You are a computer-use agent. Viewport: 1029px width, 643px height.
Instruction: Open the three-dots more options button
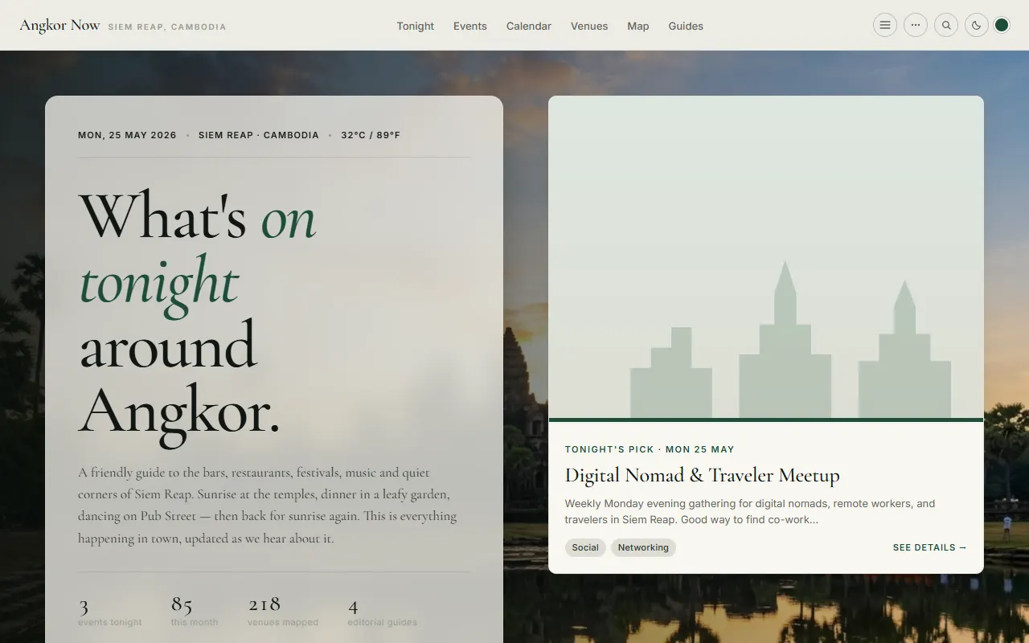pyautogui.click(x=916, y=25)
